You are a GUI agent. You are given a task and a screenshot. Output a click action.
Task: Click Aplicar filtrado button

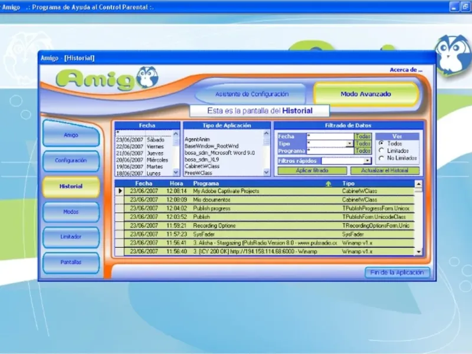tap(312, 171)
